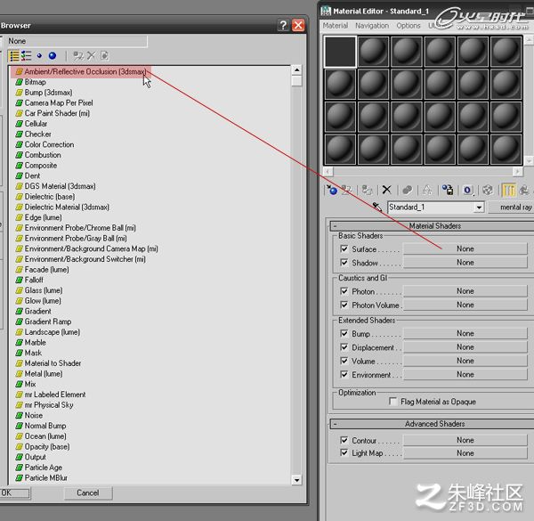Screen dimensions: 534x521
Task: Select Normal Bump in the map list
Action: [x=45, y=426]
